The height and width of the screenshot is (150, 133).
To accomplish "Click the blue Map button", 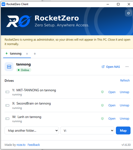I will [x=123, y=130].
